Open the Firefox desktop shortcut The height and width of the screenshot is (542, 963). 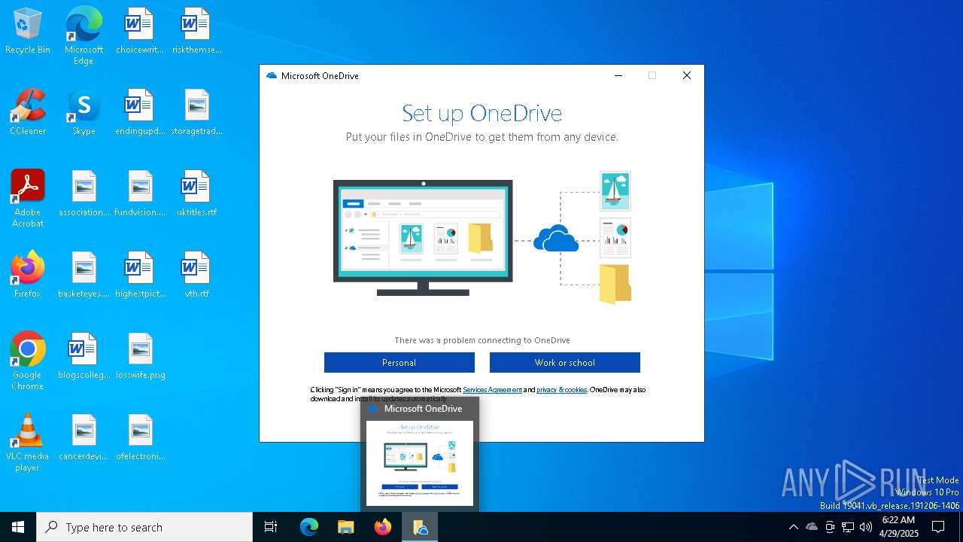[28, 276]
